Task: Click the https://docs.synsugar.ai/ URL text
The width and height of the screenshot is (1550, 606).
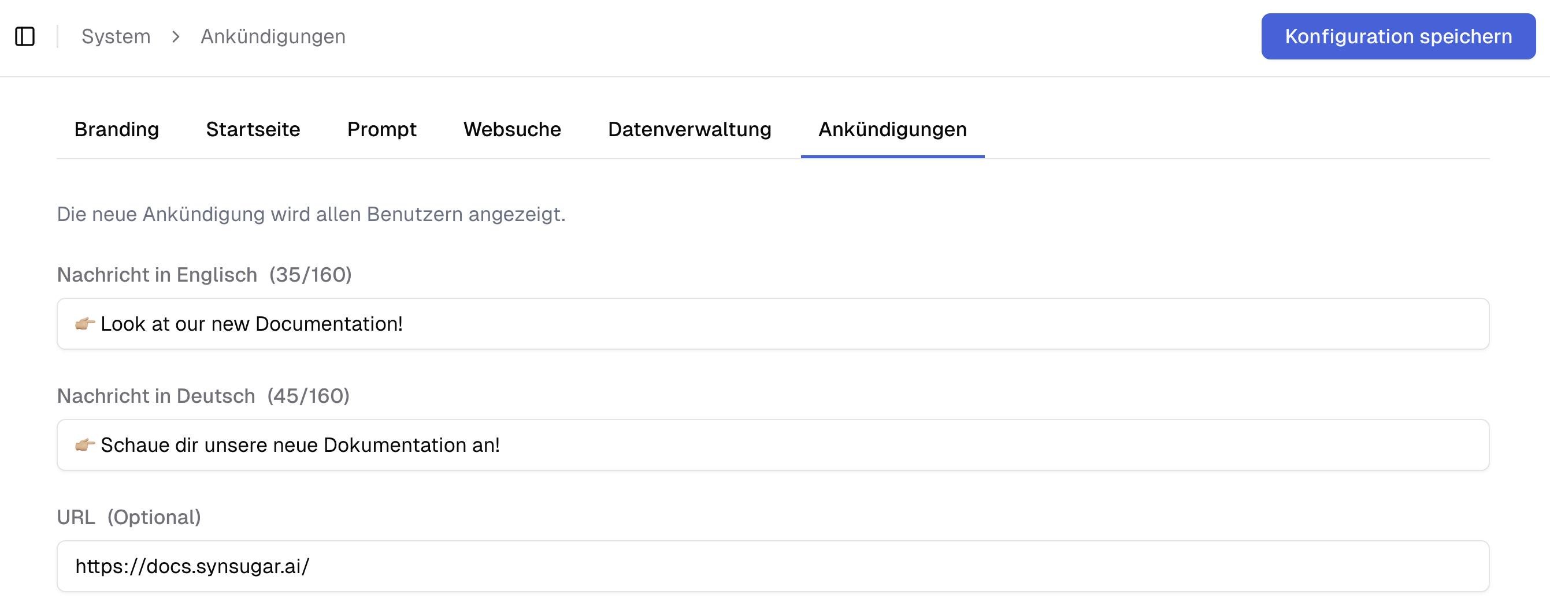Action: coord(191,566)
